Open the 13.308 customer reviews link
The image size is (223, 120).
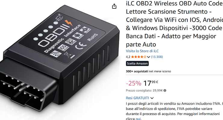157,57
